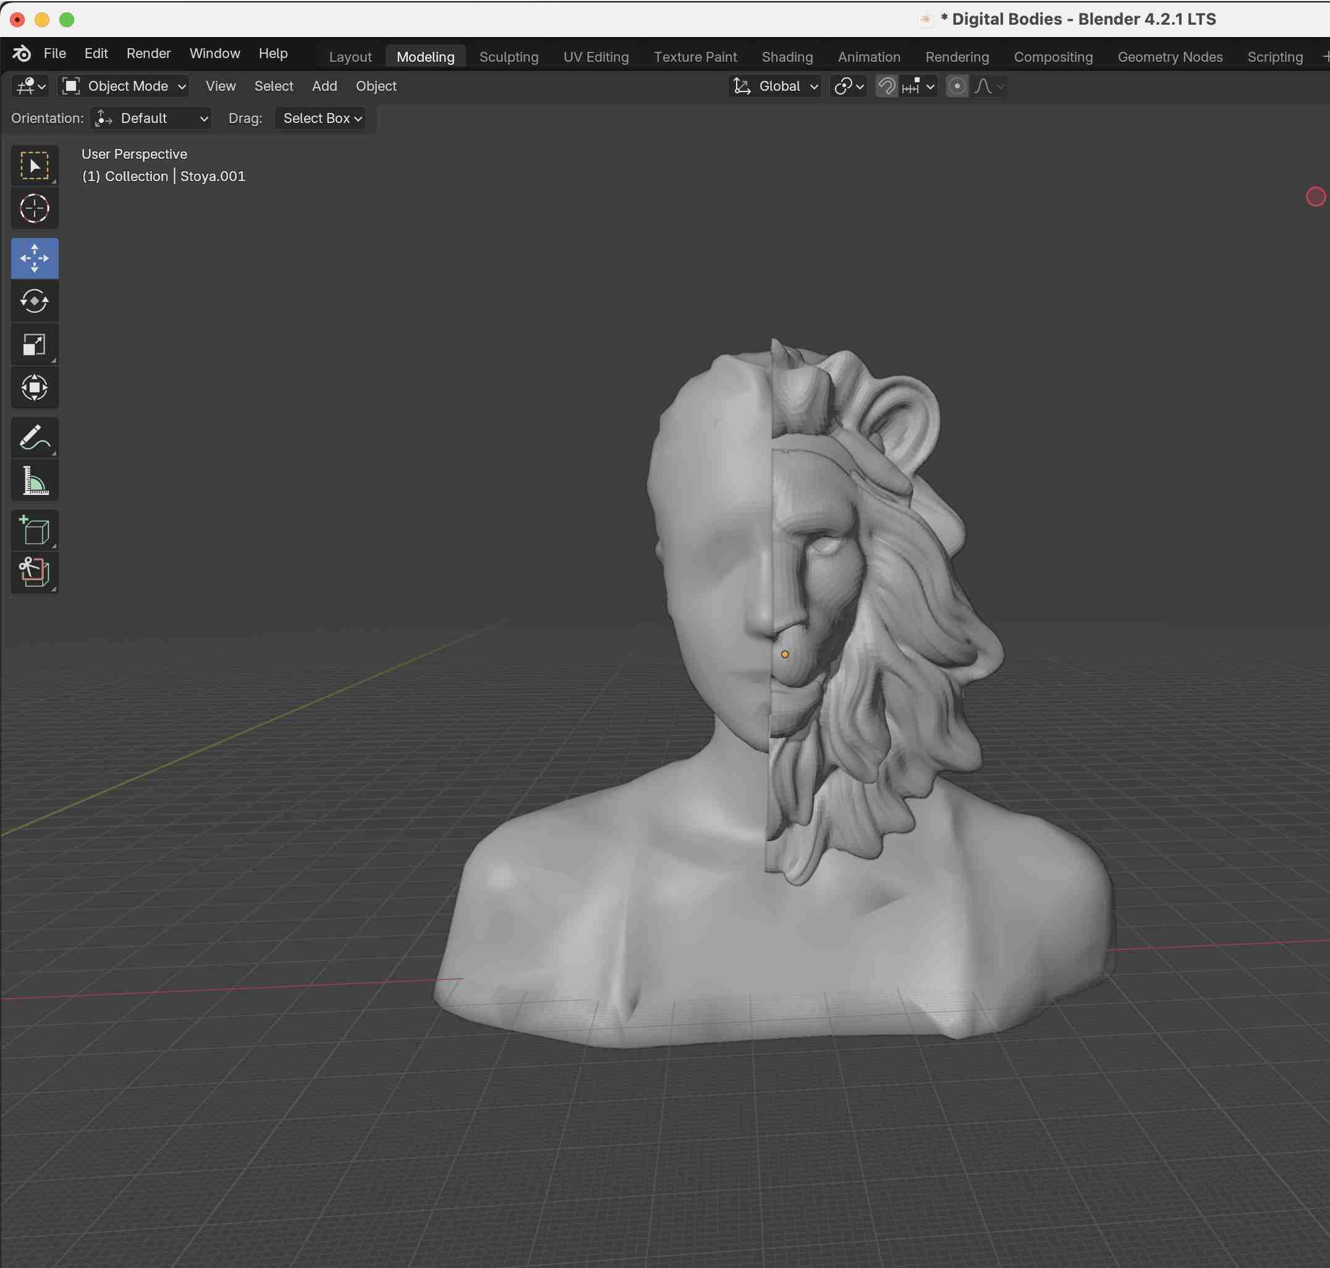This screenshot has width=1330, height=1268.
Task: Switch to the Layout workspace tab
Action: (350, 57)
